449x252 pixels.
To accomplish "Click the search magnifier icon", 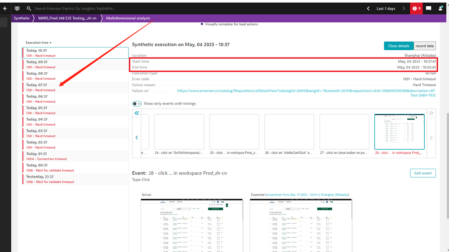I will [x=29, y=9].
